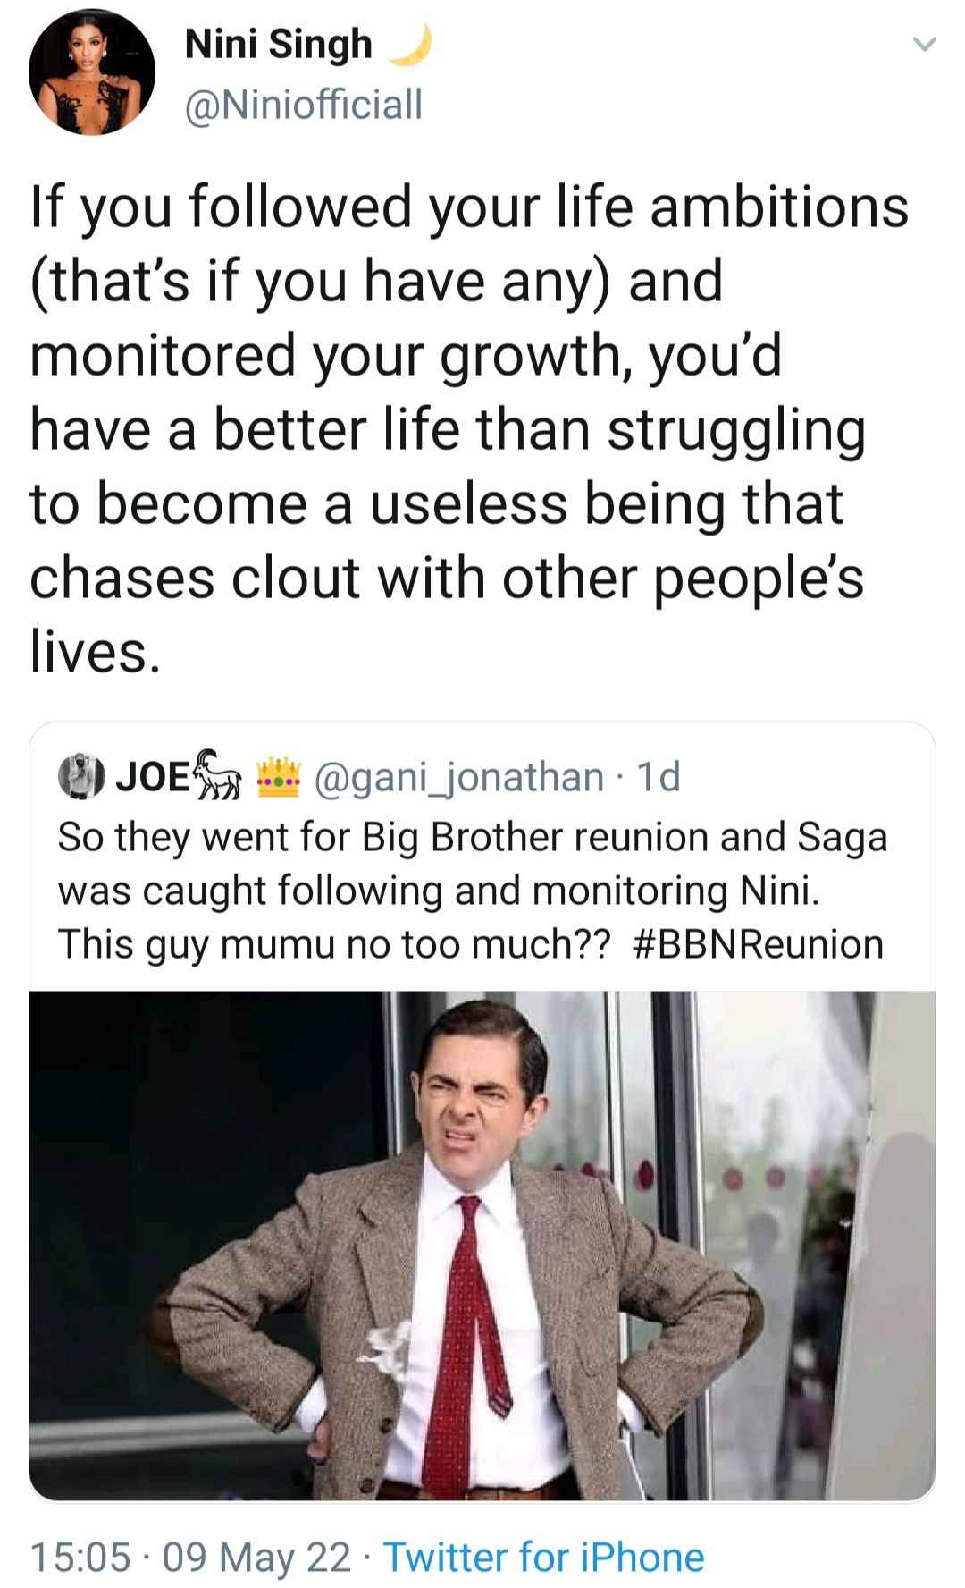Open quoted tweet text about Big Brother reunion
The image size is (965, 1588).
[473, 891]
